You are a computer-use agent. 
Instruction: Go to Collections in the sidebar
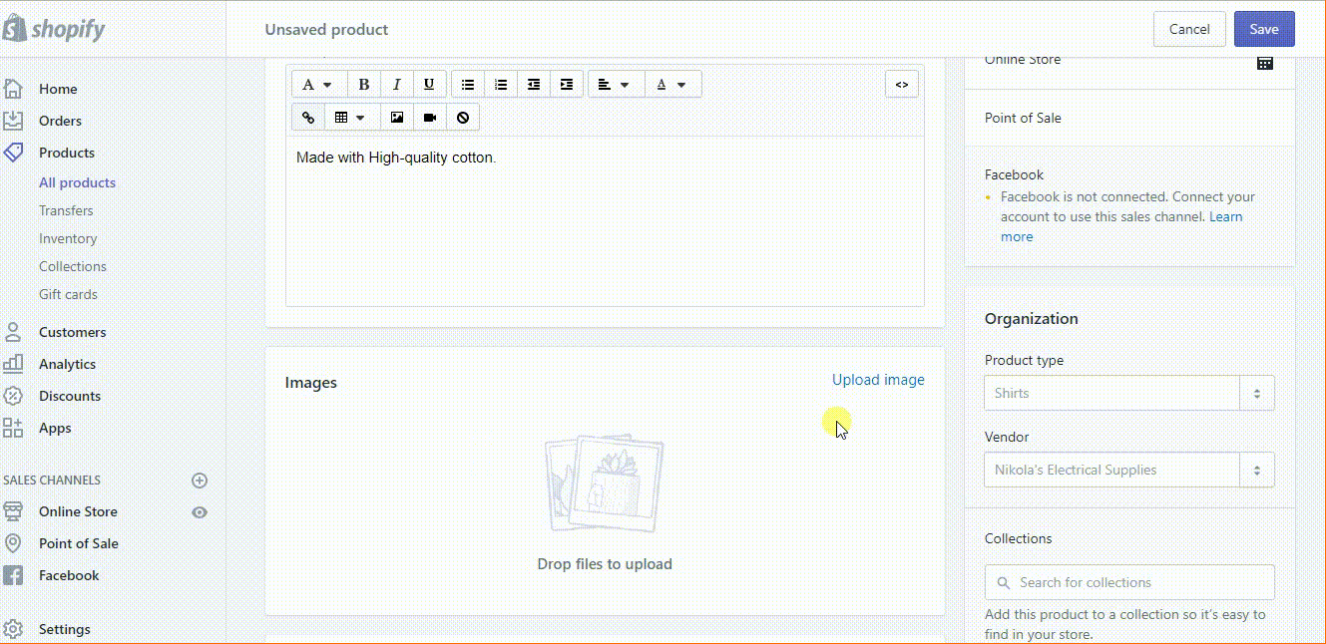[73, 266]
